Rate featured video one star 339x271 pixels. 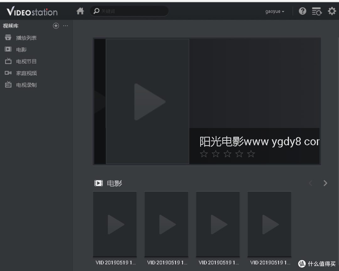pyautogui.click(x=204, y=154)
